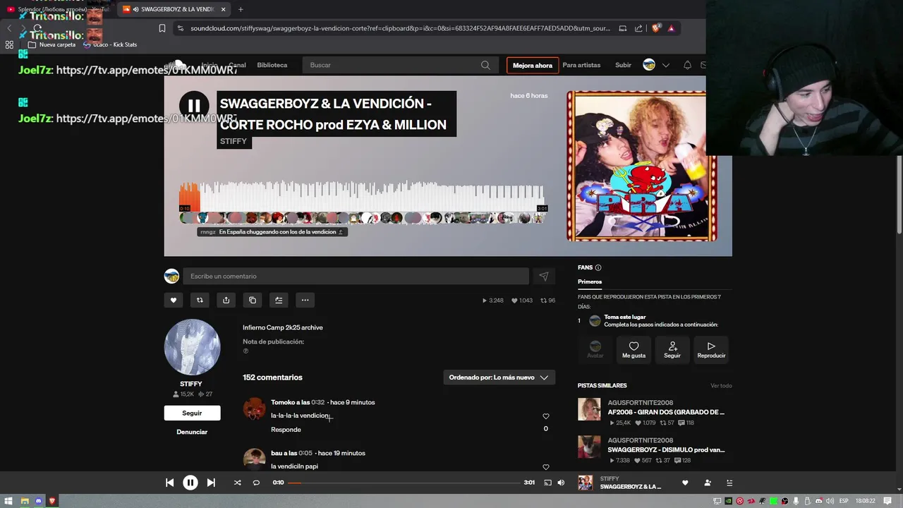
Task: Open Kick Stats bookmark
Action: 109,44
